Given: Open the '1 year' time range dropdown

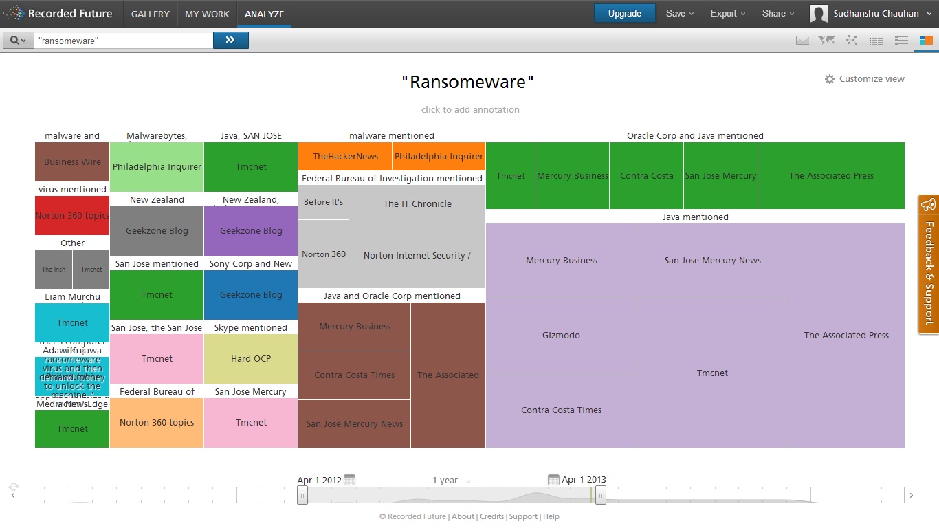Looking at the screenshot, I should (x=451, y=481).
